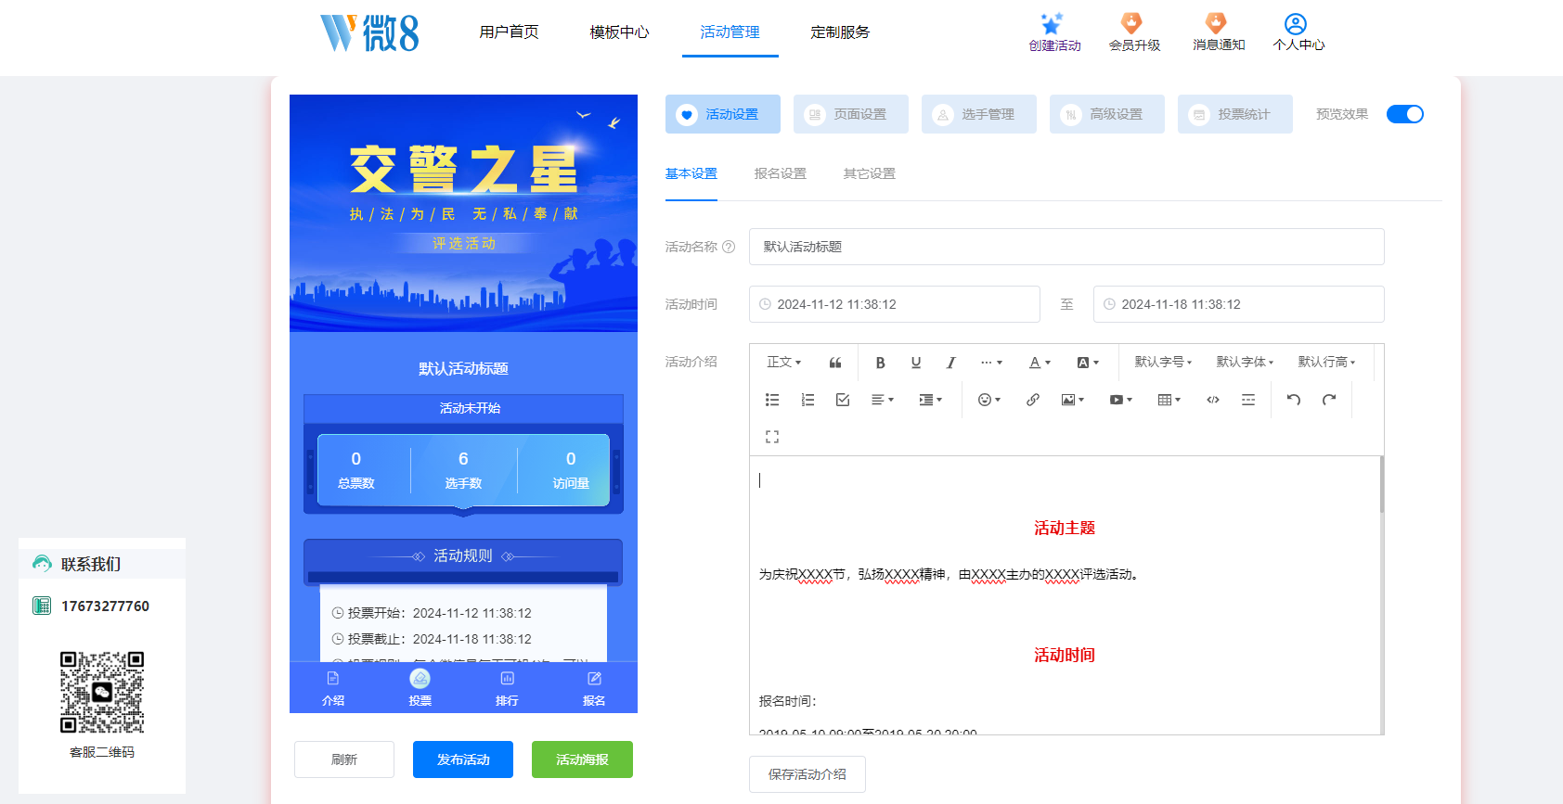Insert a blockquote in the editor
This screenshot has width=1563, height=804.
pyautogui.click(x=835, y=363)
